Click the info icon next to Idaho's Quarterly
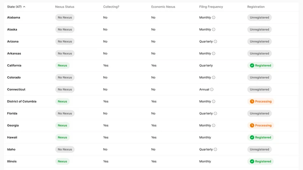 click(x=215, y=149)
